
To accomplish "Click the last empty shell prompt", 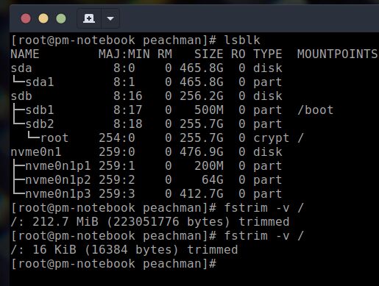I will click(x=113, y=264).
